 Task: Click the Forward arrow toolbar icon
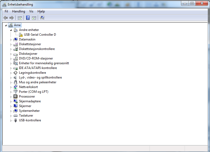tap(12, 18)
